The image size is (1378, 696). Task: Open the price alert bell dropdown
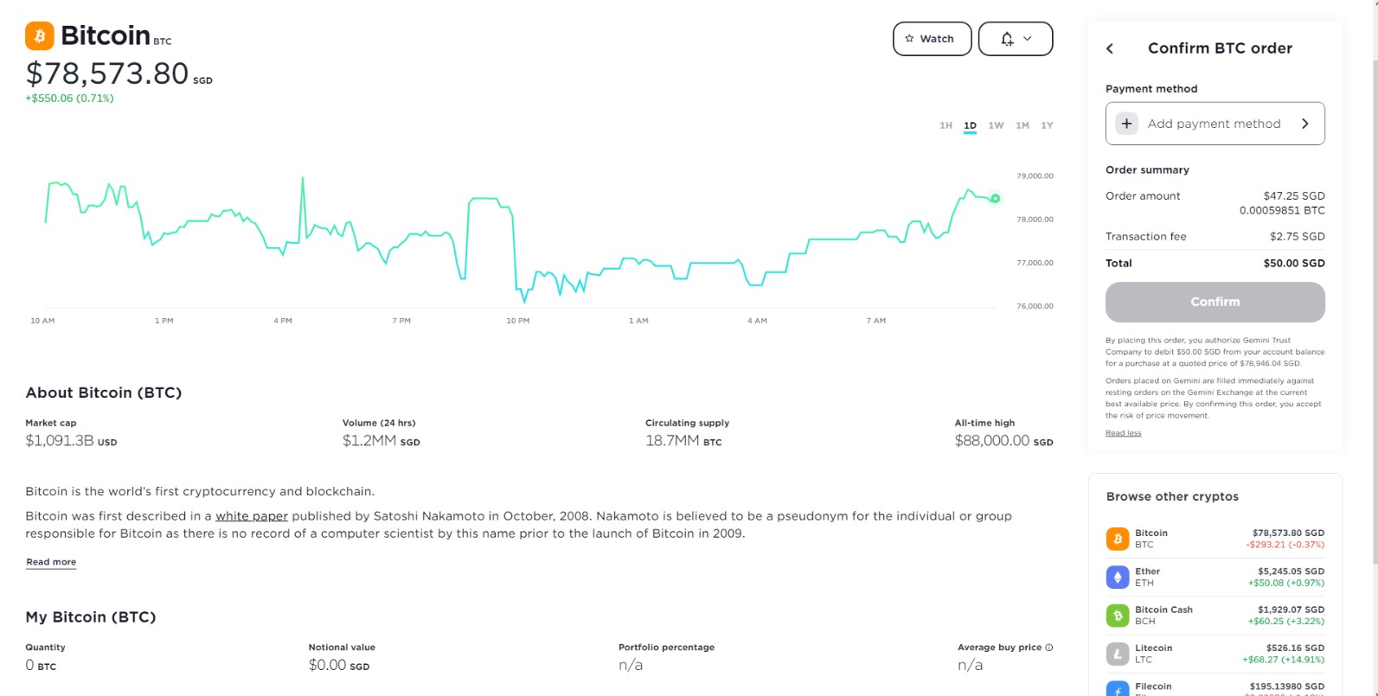pyautogui.click(x=1016, y=39)
